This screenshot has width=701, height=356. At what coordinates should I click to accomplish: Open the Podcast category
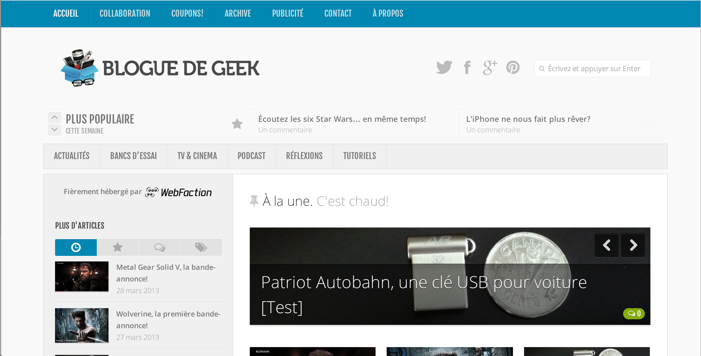(251, 156)
